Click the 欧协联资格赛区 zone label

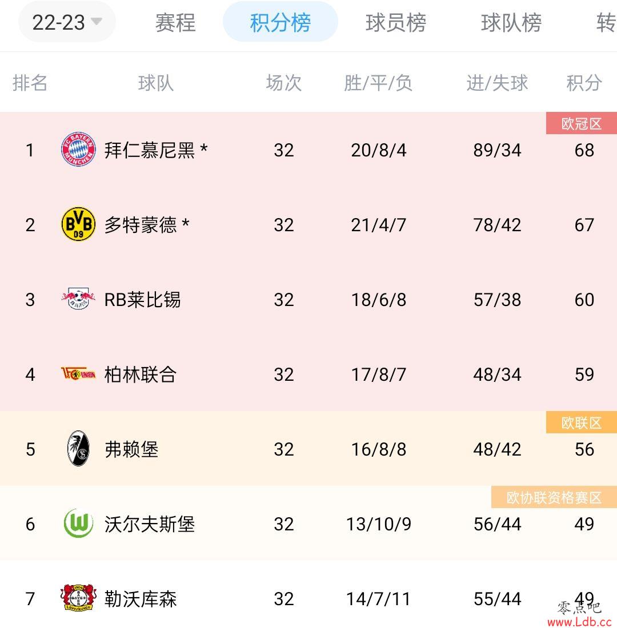(x=554, y=497)
